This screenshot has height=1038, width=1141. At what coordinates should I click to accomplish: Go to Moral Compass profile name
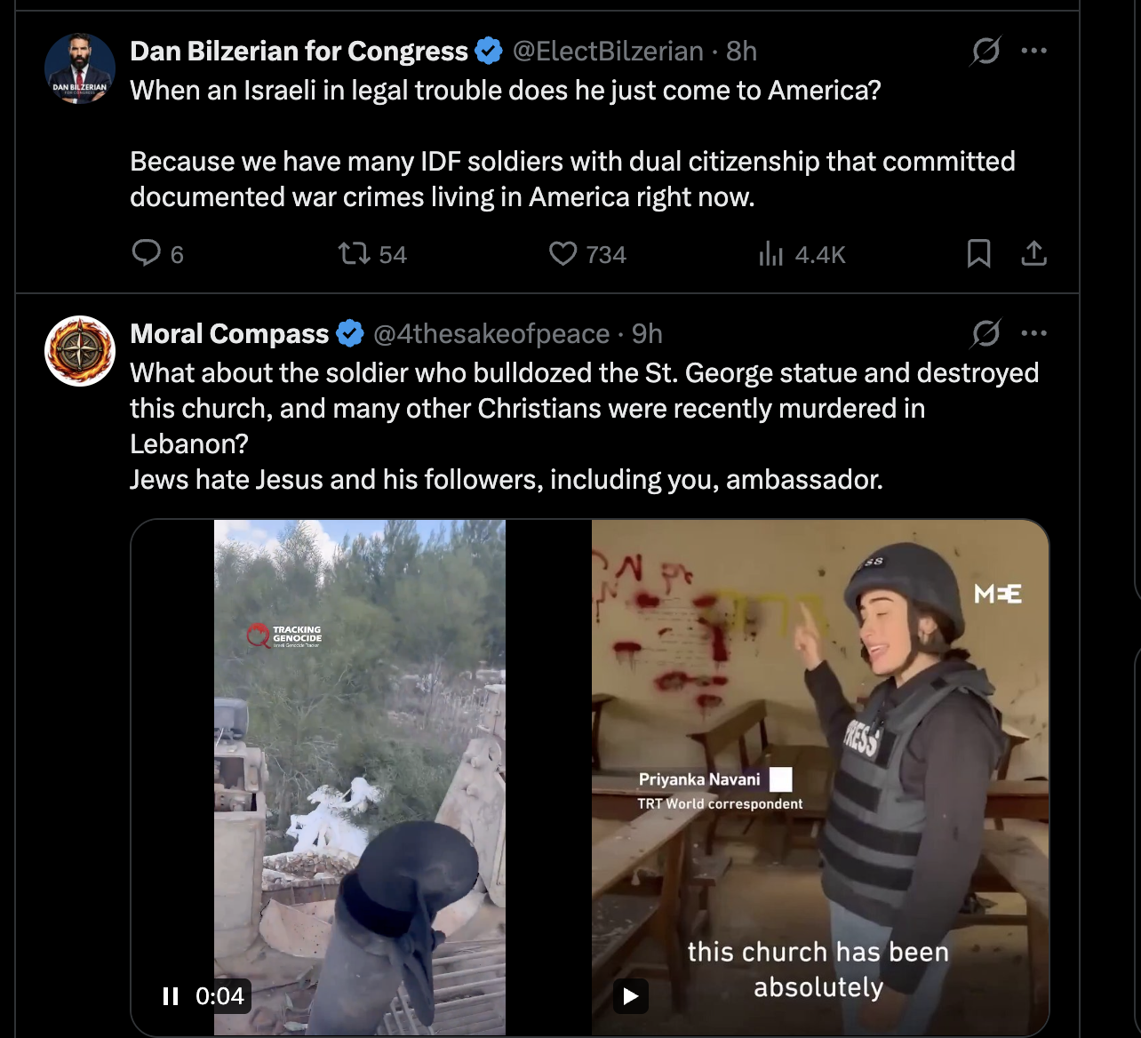pos(229,334)
